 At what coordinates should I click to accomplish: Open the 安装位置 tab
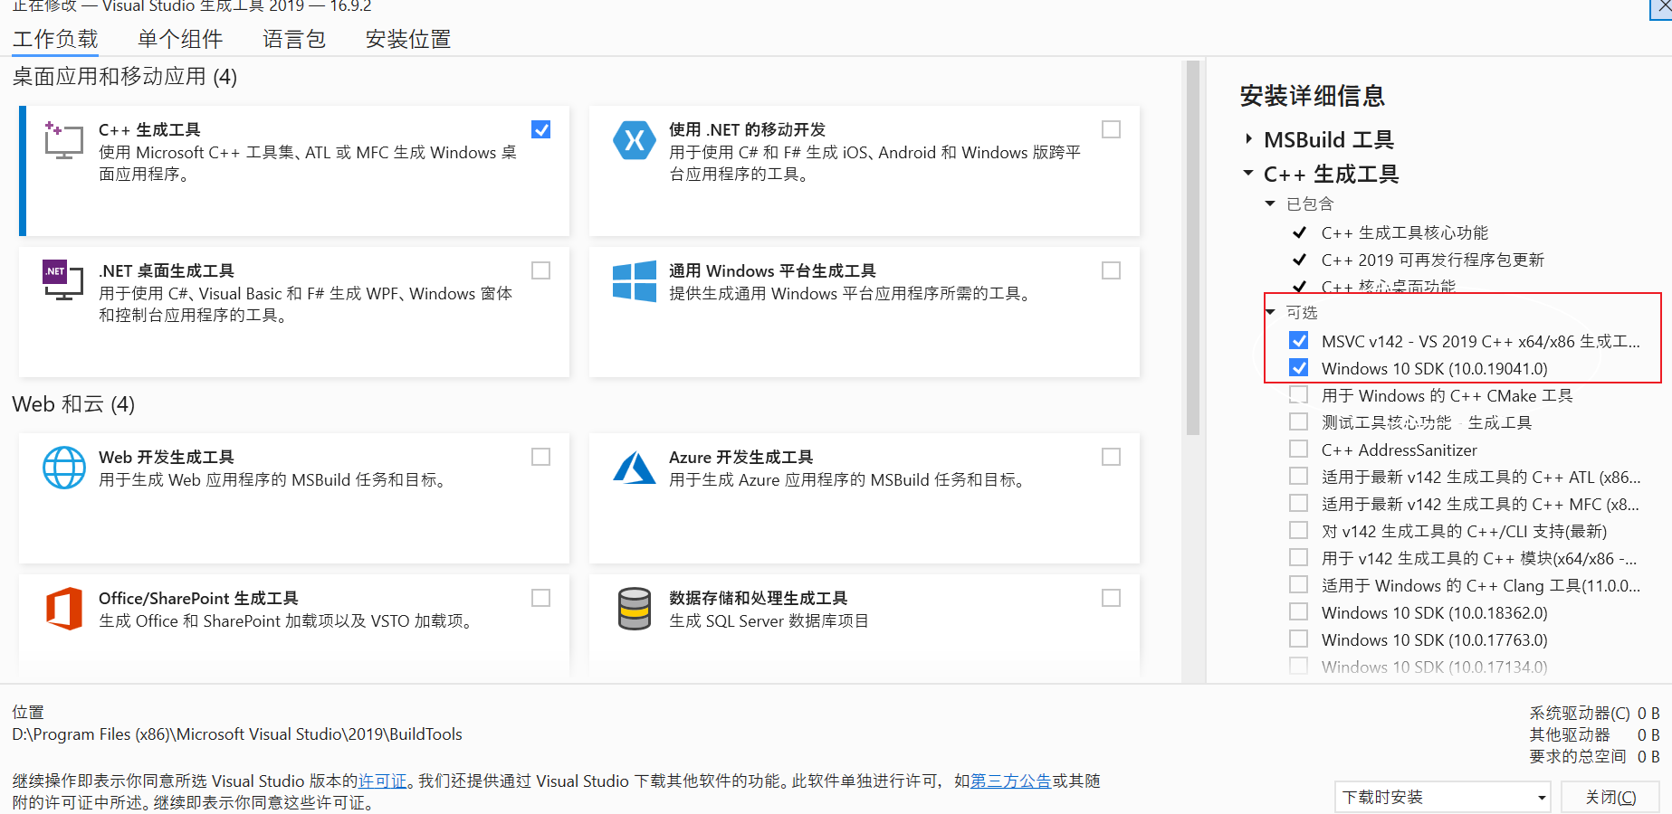(x=408, y=39)
